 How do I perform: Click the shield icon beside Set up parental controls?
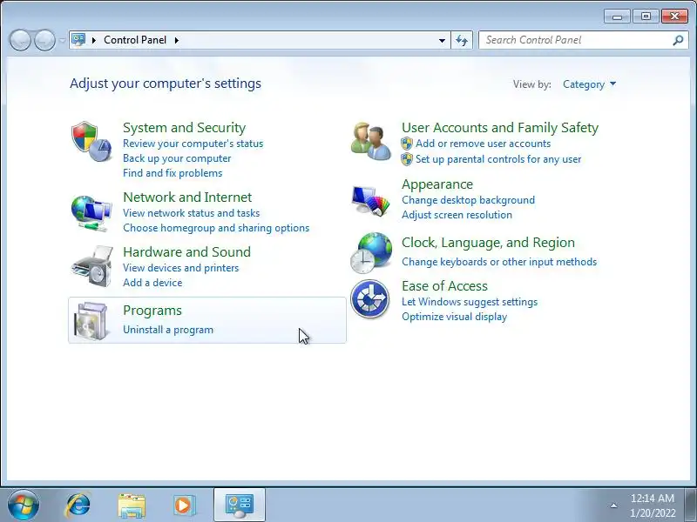407,159
